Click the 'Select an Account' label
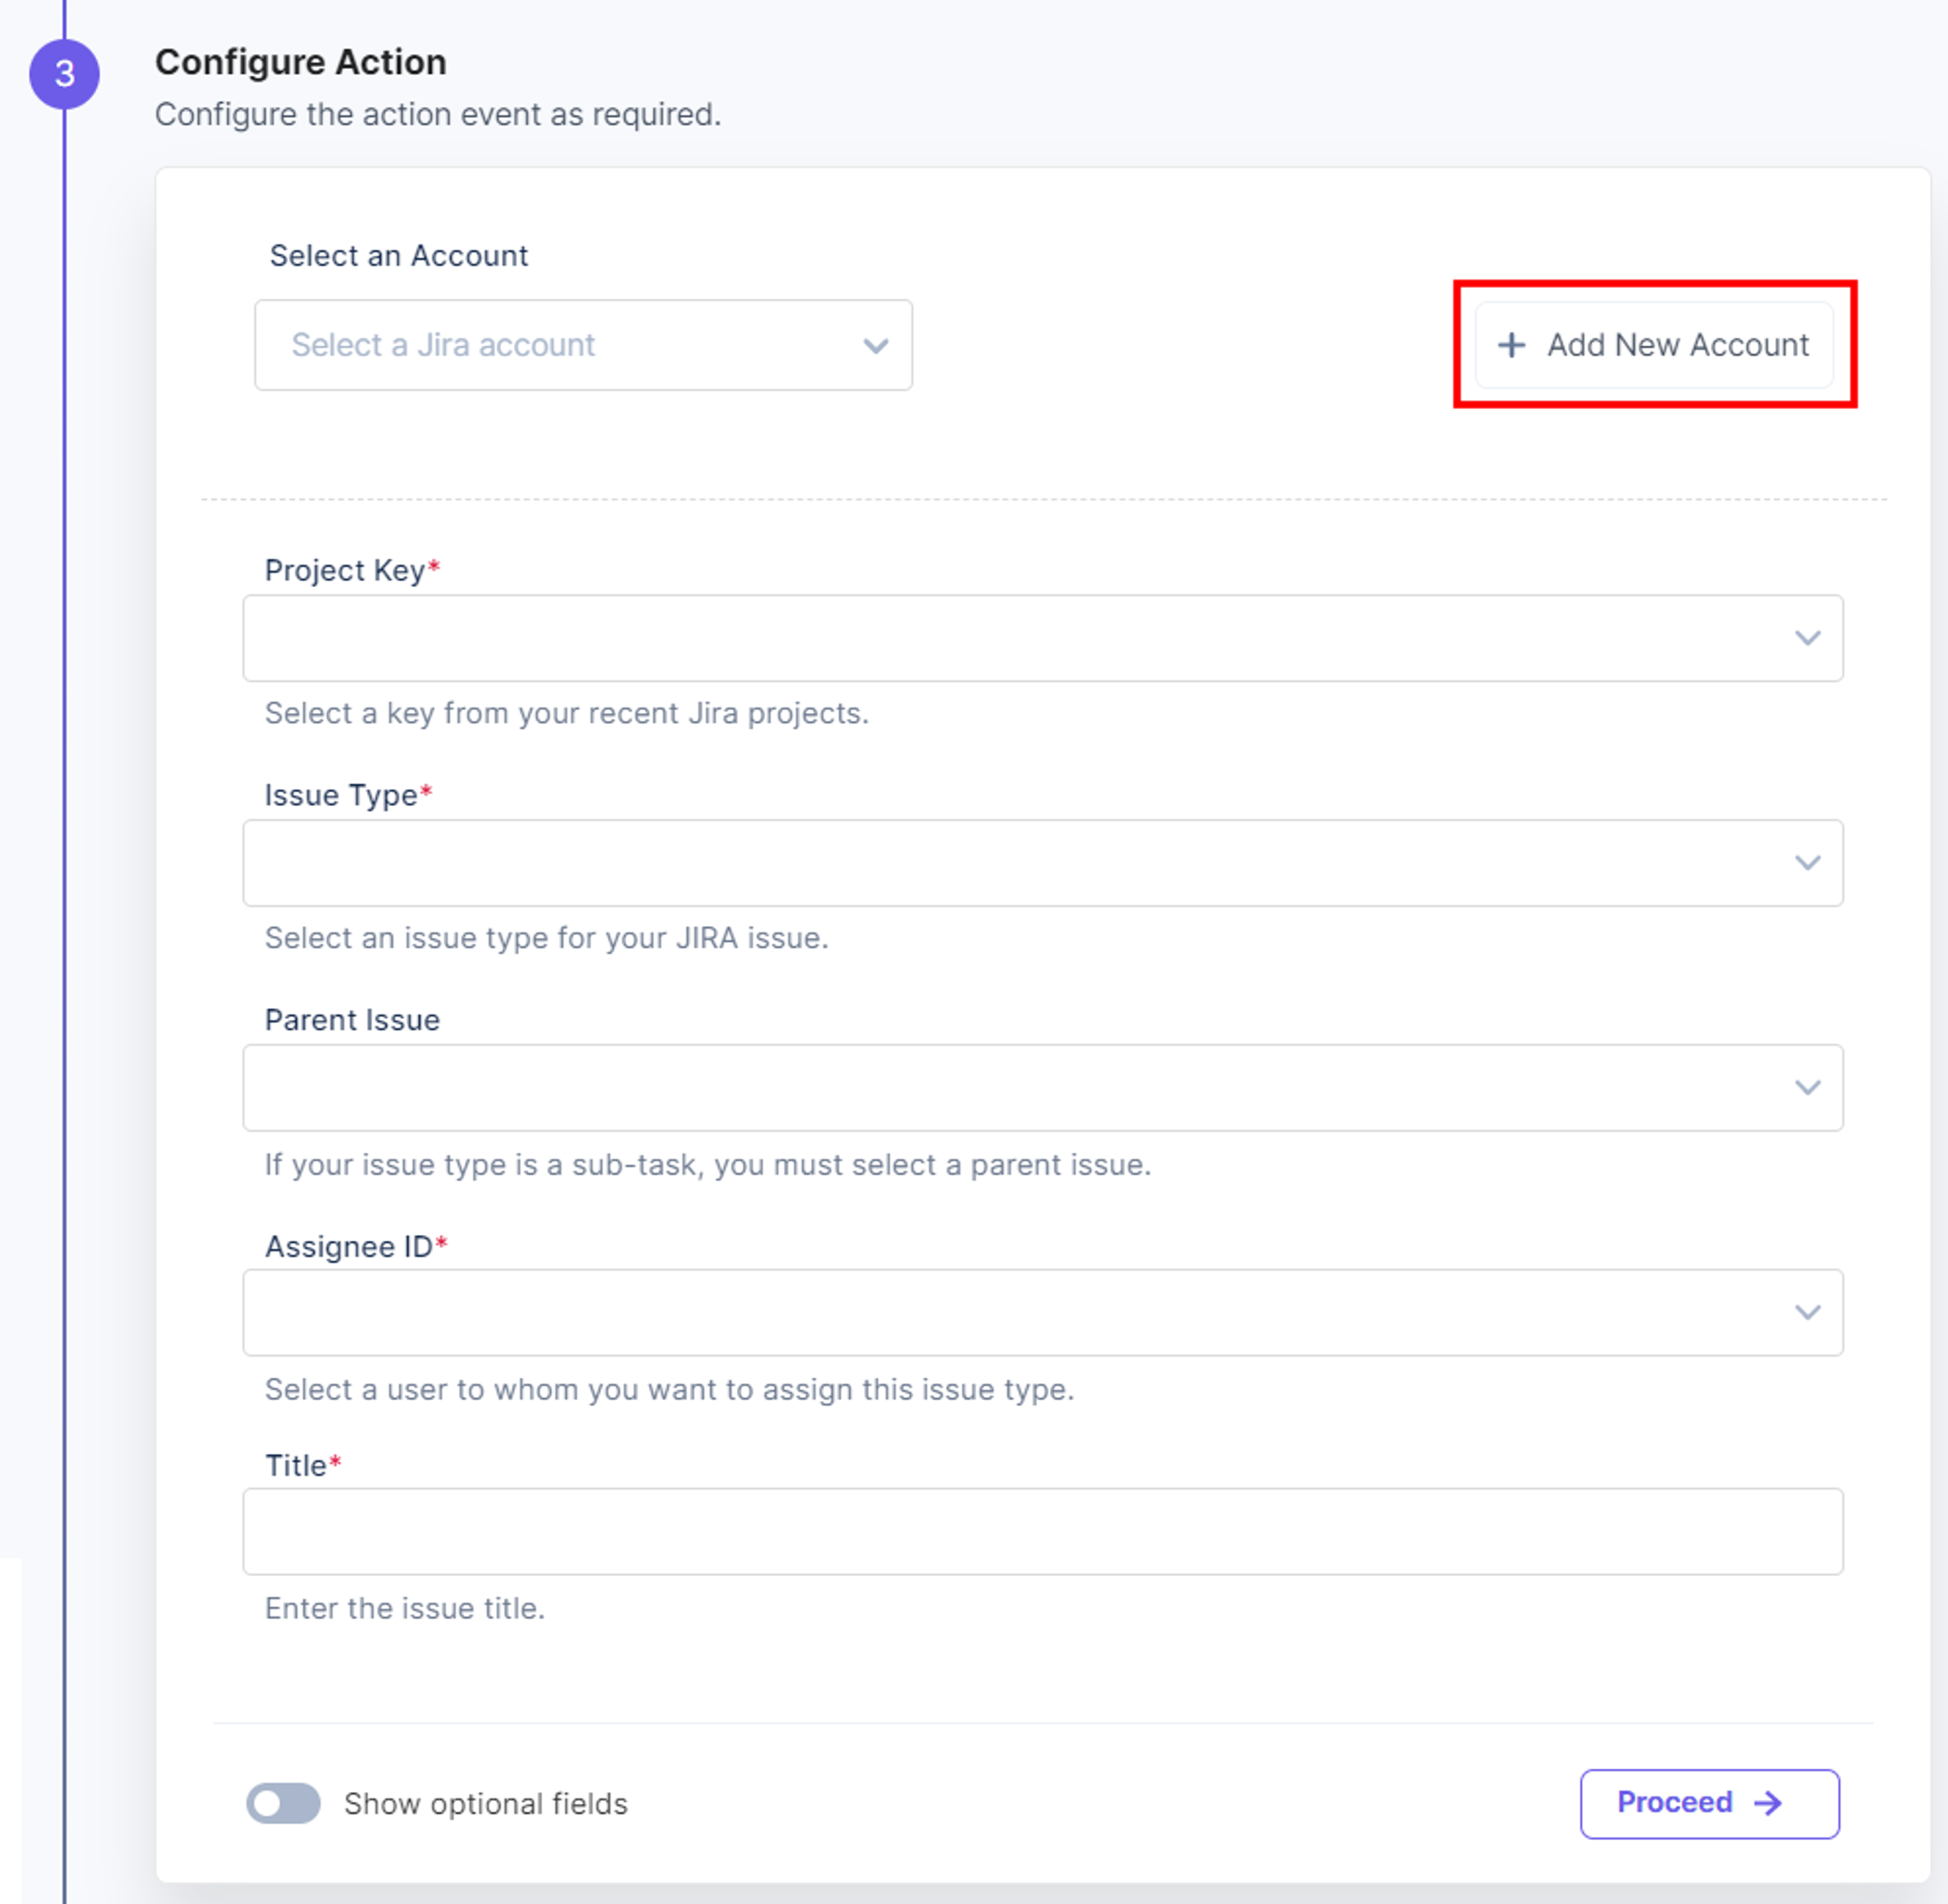Screen dimensions: 1948x1904 pyautogui.click(x=398, y=255)
